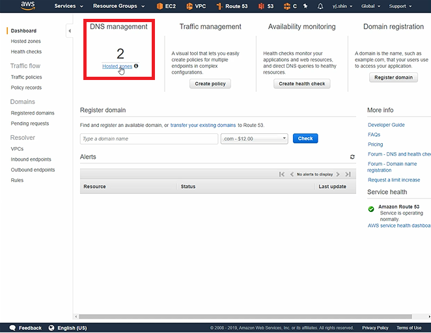Open the FAQs link
431x333 pixels.
[x=374, y=135]
